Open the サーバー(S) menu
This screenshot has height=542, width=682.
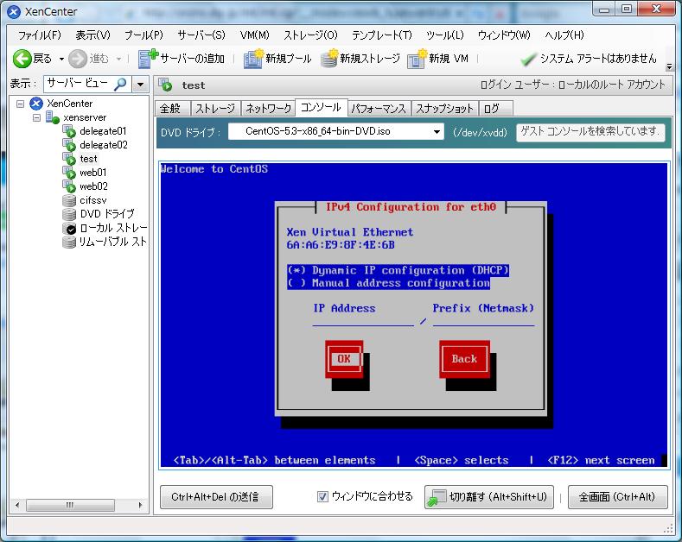click(x=201, y=35)
